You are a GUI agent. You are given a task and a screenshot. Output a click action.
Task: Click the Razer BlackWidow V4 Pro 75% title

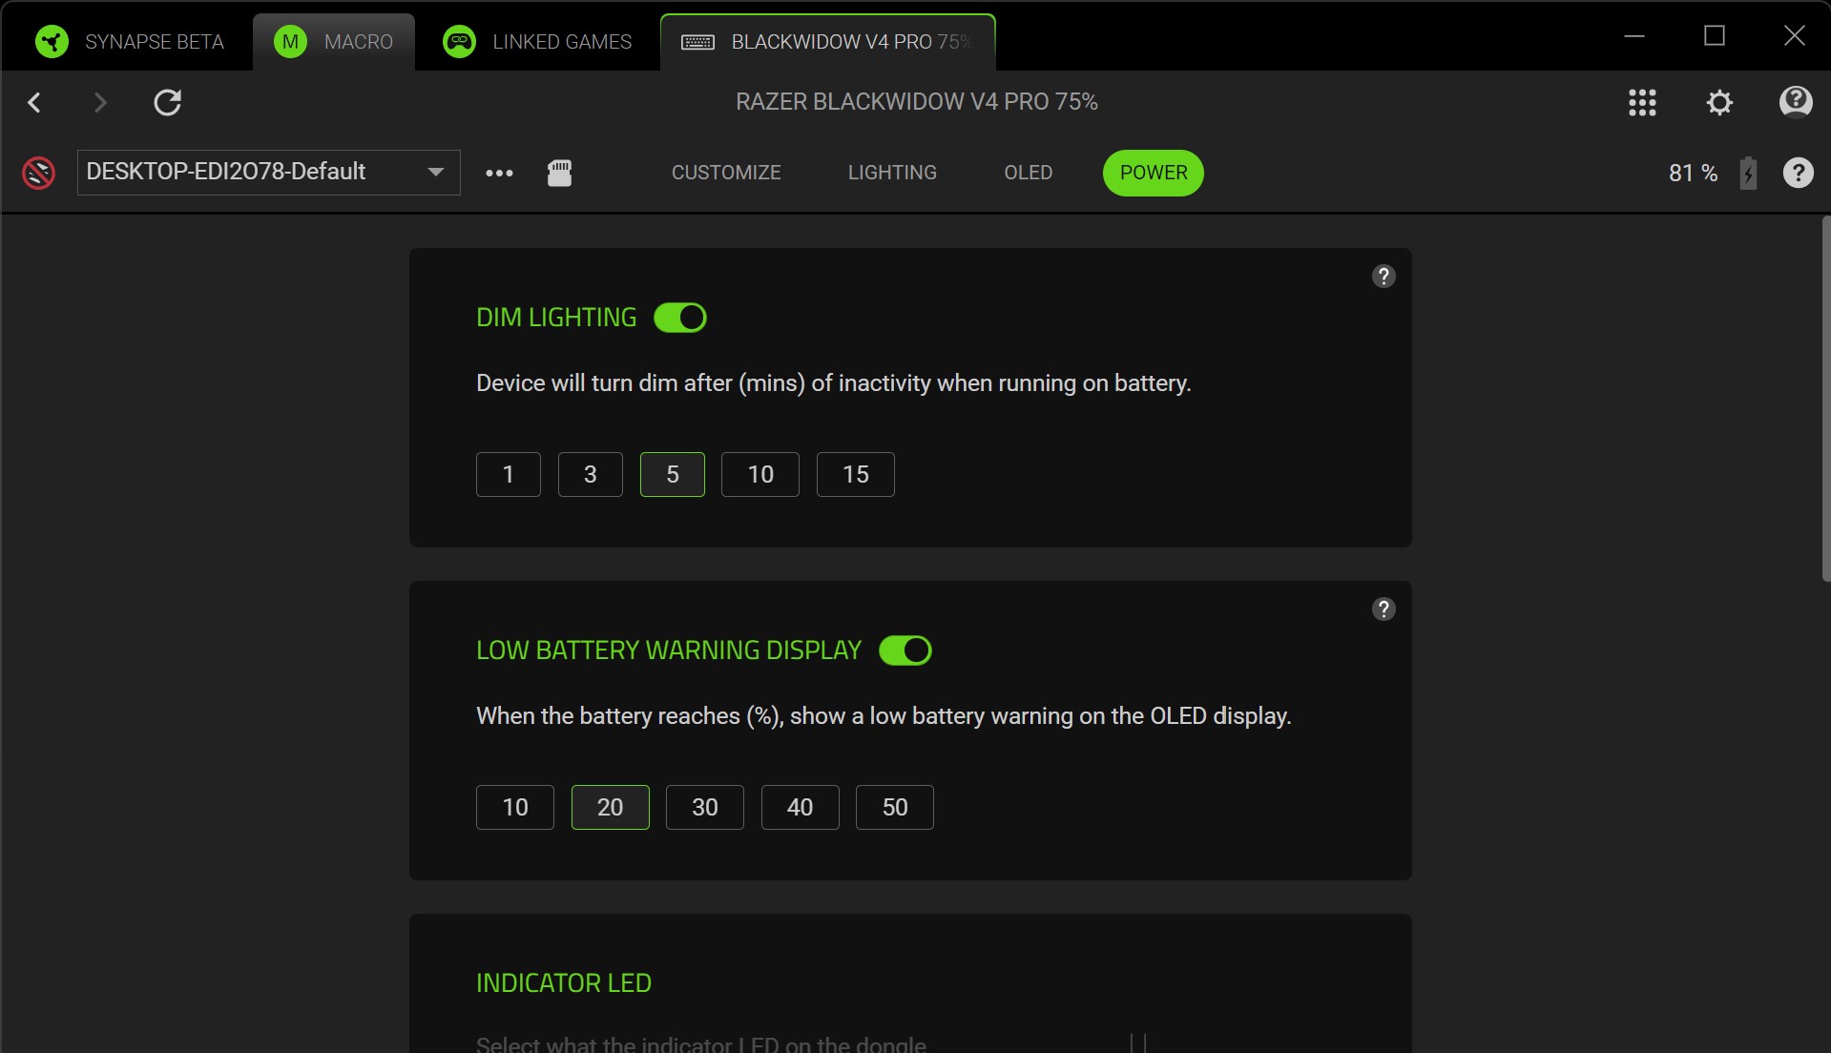pos(917,102)
